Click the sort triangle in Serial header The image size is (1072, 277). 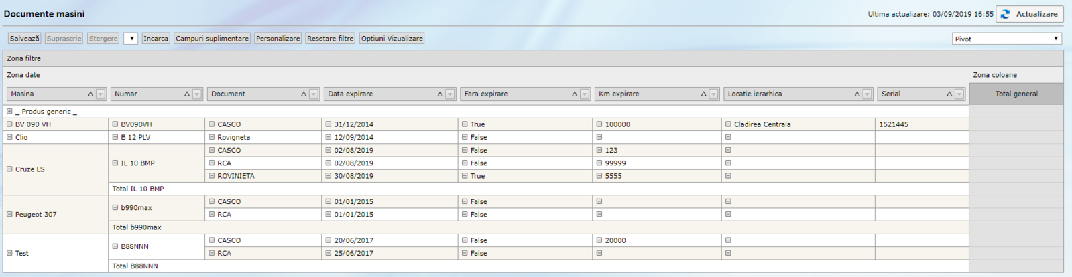pyautogui.click(x=949, y=94)
